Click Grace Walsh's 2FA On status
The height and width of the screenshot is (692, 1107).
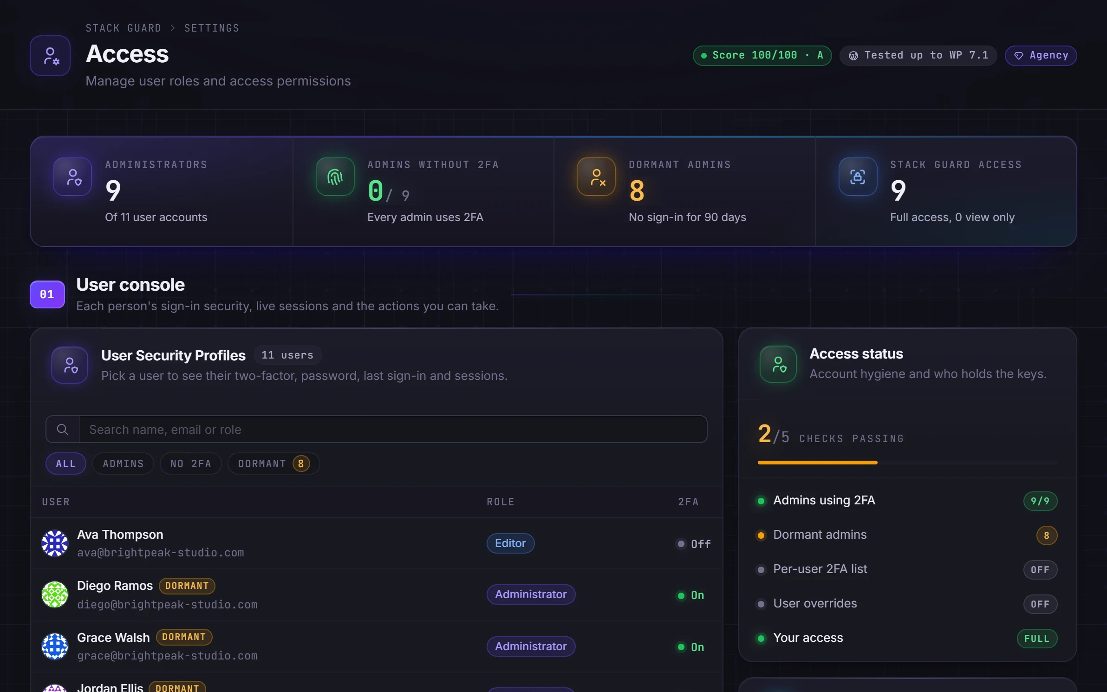[690, 647]
